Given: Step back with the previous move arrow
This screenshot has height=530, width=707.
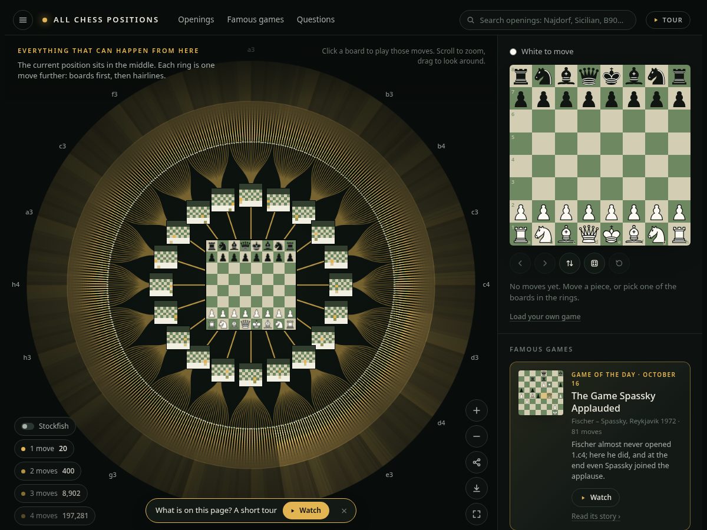Looking at the screenshot, I should pos(520,263).
